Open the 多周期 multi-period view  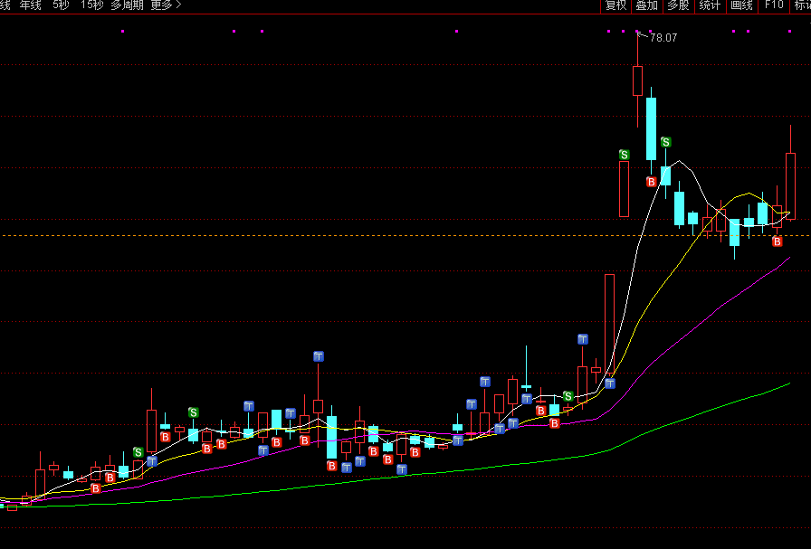coord(128,5)
